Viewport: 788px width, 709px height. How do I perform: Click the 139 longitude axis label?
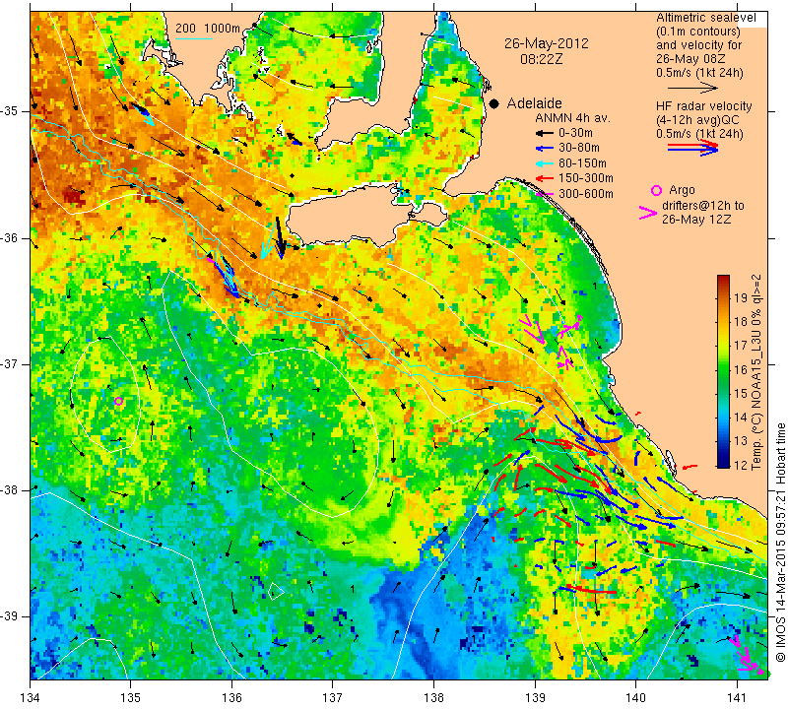click(x=535, y=697)
